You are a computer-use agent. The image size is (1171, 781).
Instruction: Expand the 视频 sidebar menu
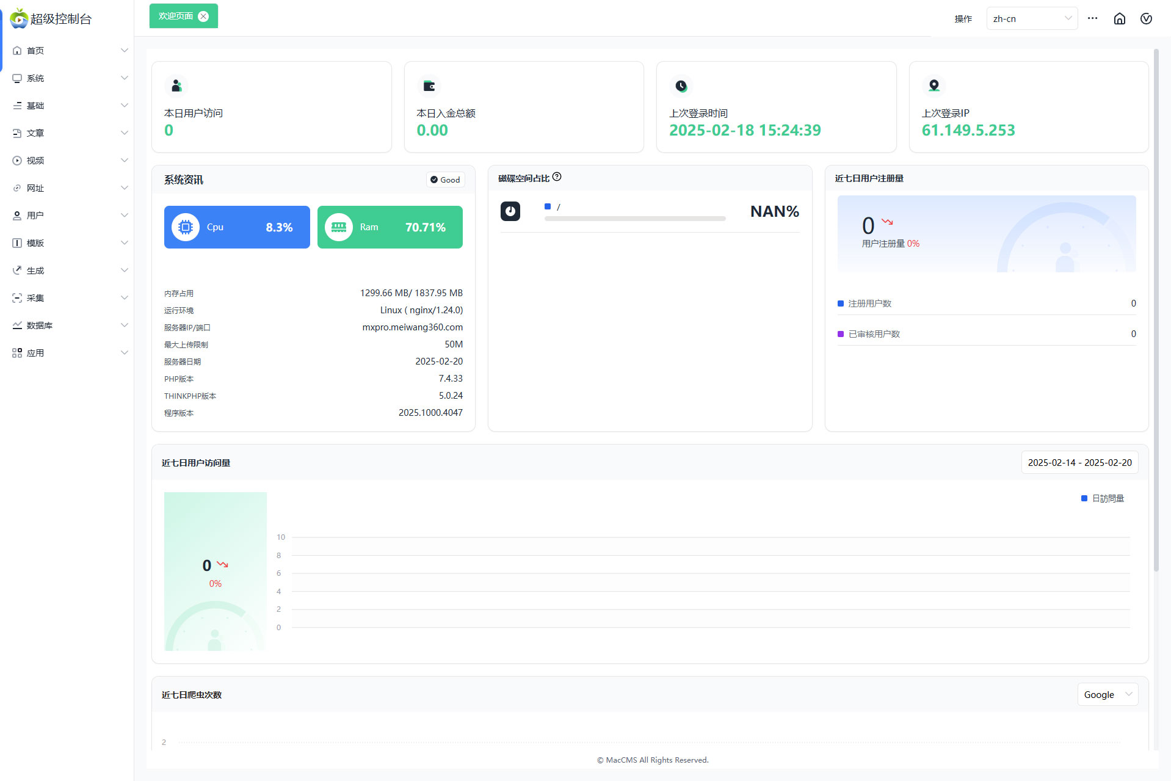click(70, 161)
